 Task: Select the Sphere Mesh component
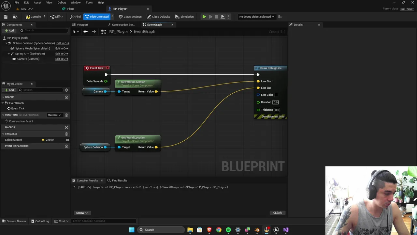tap(33, 48)
